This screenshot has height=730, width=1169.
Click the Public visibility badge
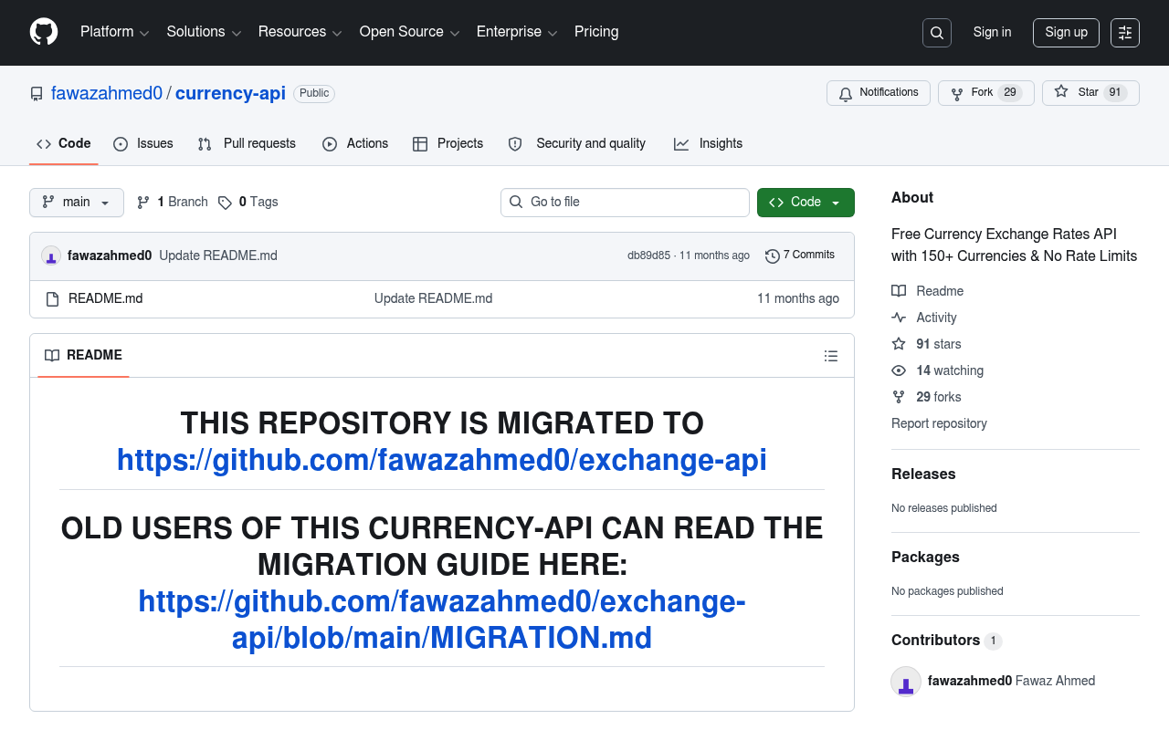coord(314,93)
